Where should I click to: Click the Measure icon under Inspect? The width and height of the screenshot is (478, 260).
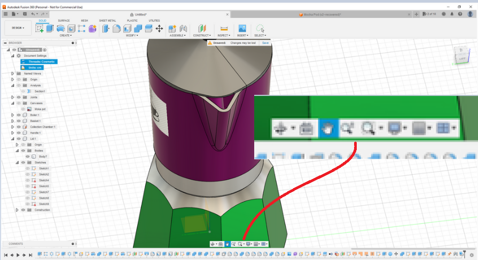click(224, 29)
